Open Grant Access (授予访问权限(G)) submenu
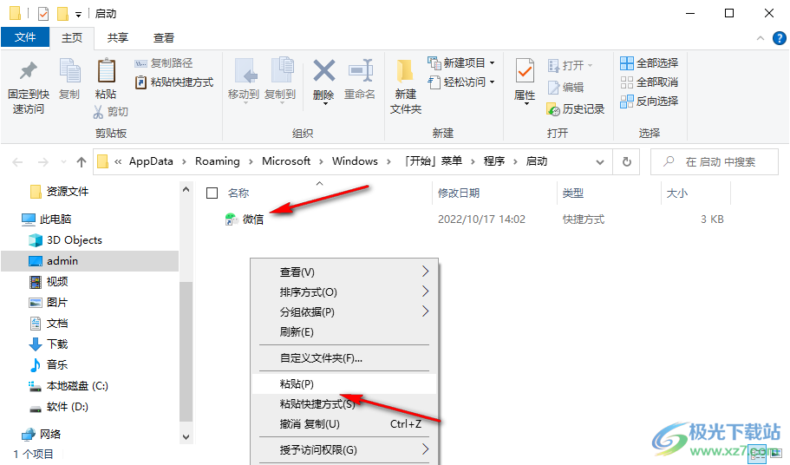 343,450
